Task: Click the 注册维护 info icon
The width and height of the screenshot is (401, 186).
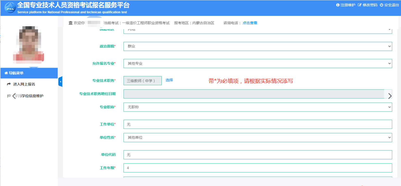Action: click(x=338, y=5)
